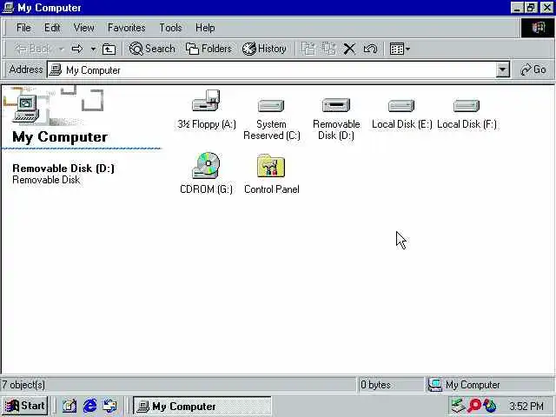556x417 pixels.
Task: Click the Search toolbar button
Action: [x=152, y=49]
